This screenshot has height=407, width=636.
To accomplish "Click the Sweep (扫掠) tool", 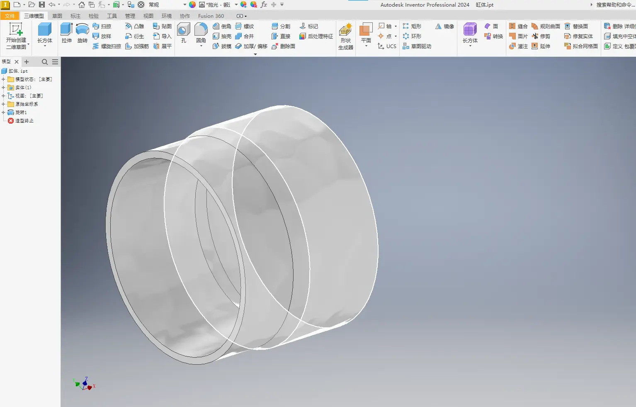I will tap(102, 26).
